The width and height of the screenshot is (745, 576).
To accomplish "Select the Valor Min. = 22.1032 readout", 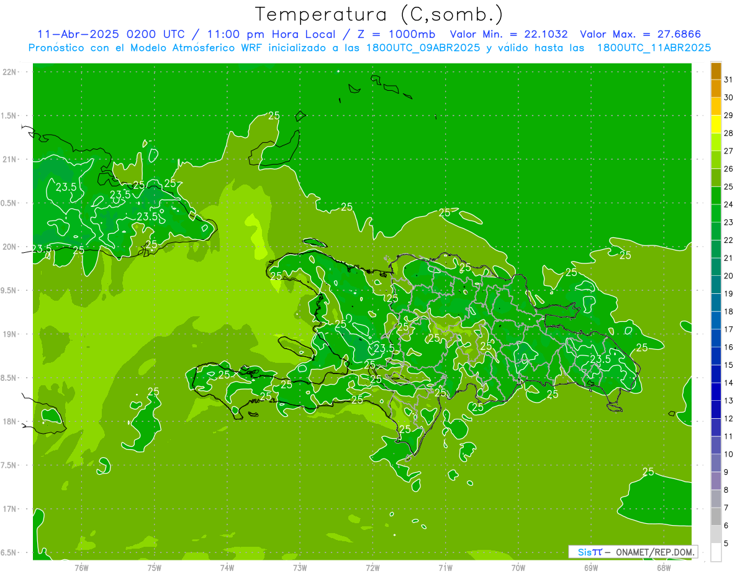I will click(x=508, y=34).
